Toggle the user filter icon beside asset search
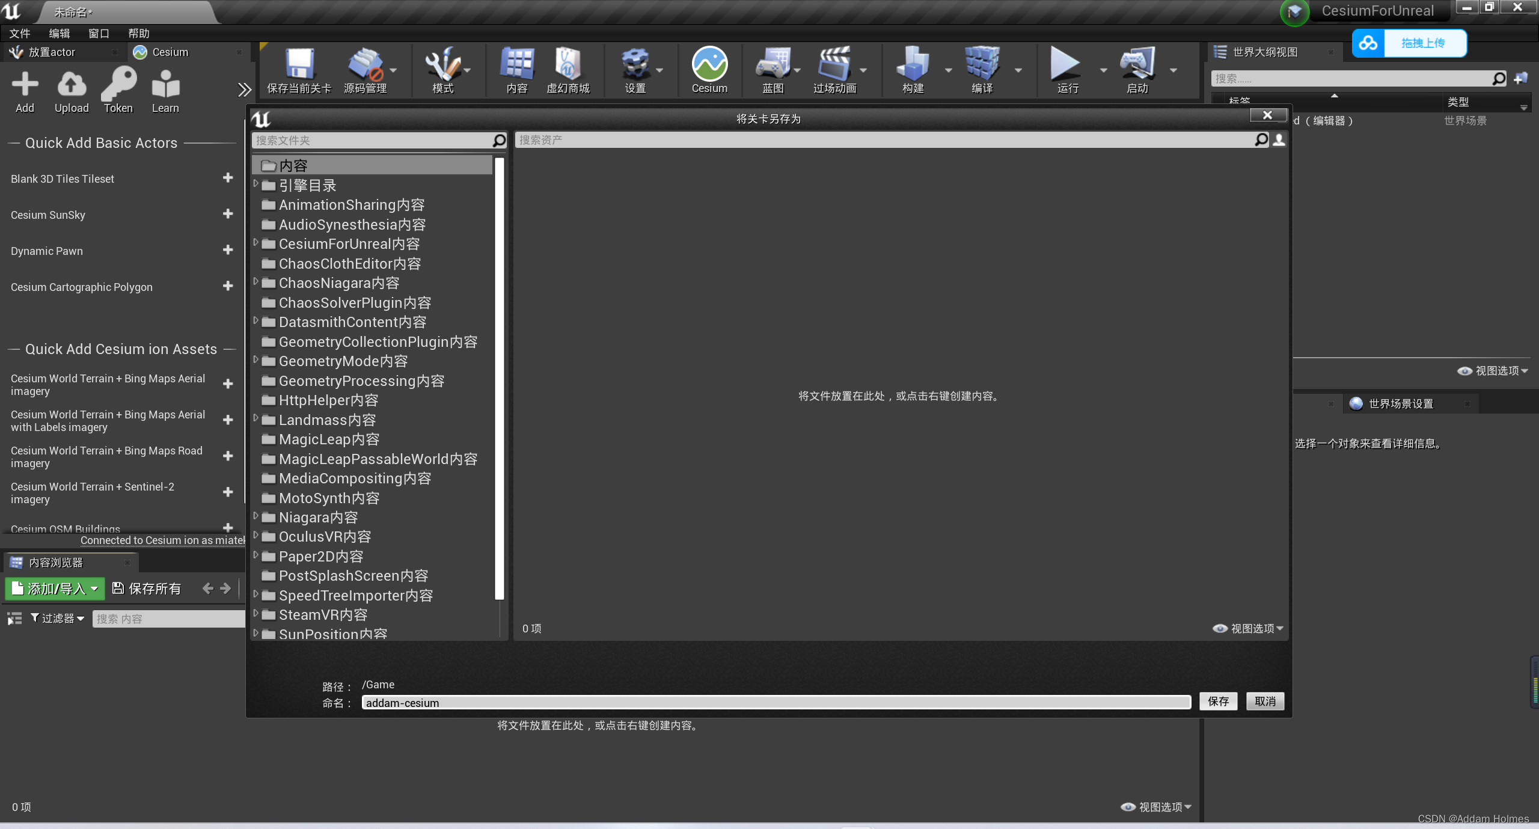Image resolution: width=1539 pixels, height=829 pixels. [1279, 140]
